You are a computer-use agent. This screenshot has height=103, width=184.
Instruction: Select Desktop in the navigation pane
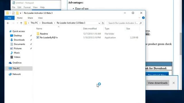[18, 35]
